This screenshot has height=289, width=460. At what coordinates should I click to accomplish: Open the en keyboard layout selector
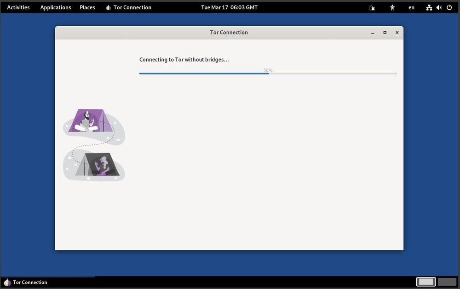click(x=411, y=7)
